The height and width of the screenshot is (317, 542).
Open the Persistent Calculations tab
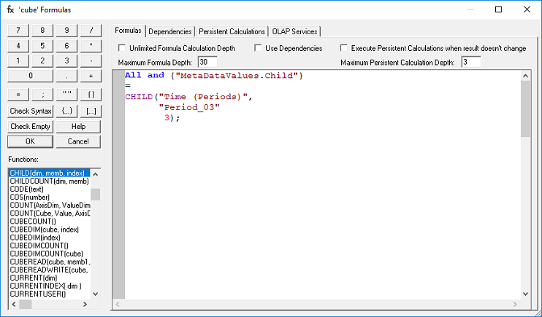(x=232, y=31)
